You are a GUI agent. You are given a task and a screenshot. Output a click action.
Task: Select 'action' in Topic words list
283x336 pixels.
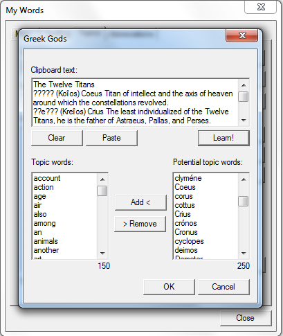(64, 187)
